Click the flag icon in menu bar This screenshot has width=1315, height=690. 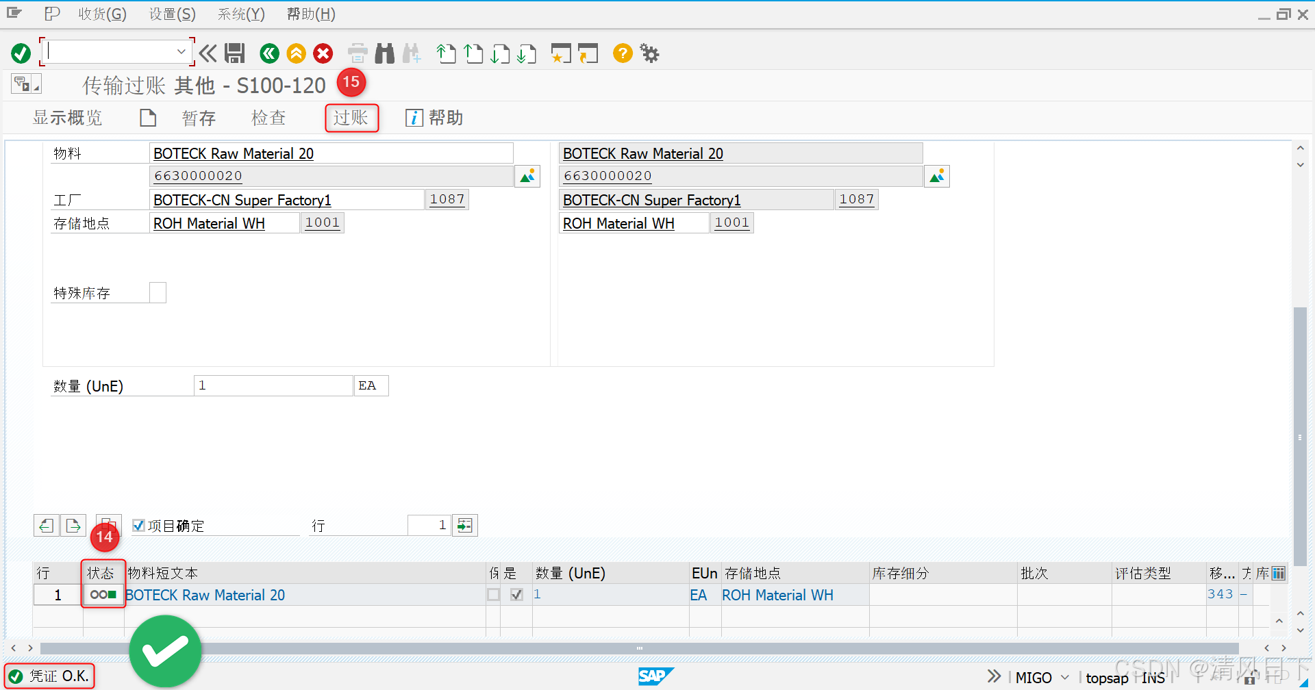tap(52, 14)
